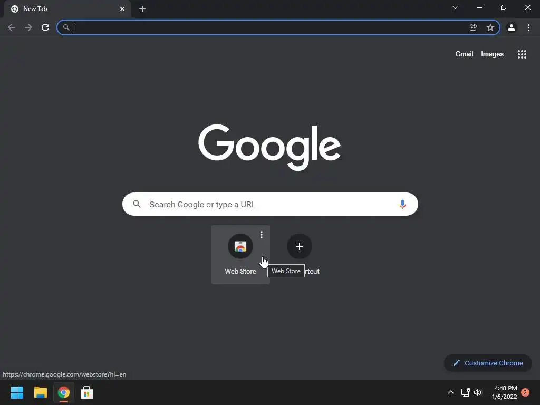
Task: Open the Gmail link
Action: pyautogui.click(x=464, y=54)
